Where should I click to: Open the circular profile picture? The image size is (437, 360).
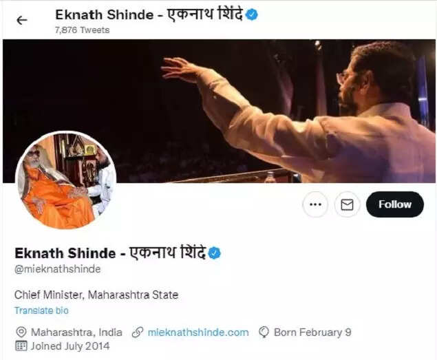[x=66, y=180]
